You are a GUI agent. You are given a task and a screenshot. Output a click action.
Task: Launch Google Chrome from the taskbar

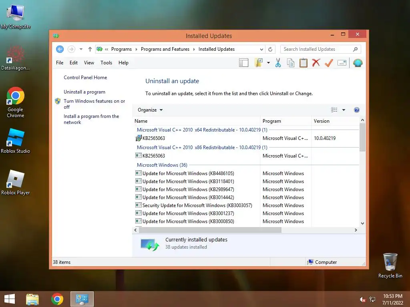pyautogui.click(x=57, y=299)
